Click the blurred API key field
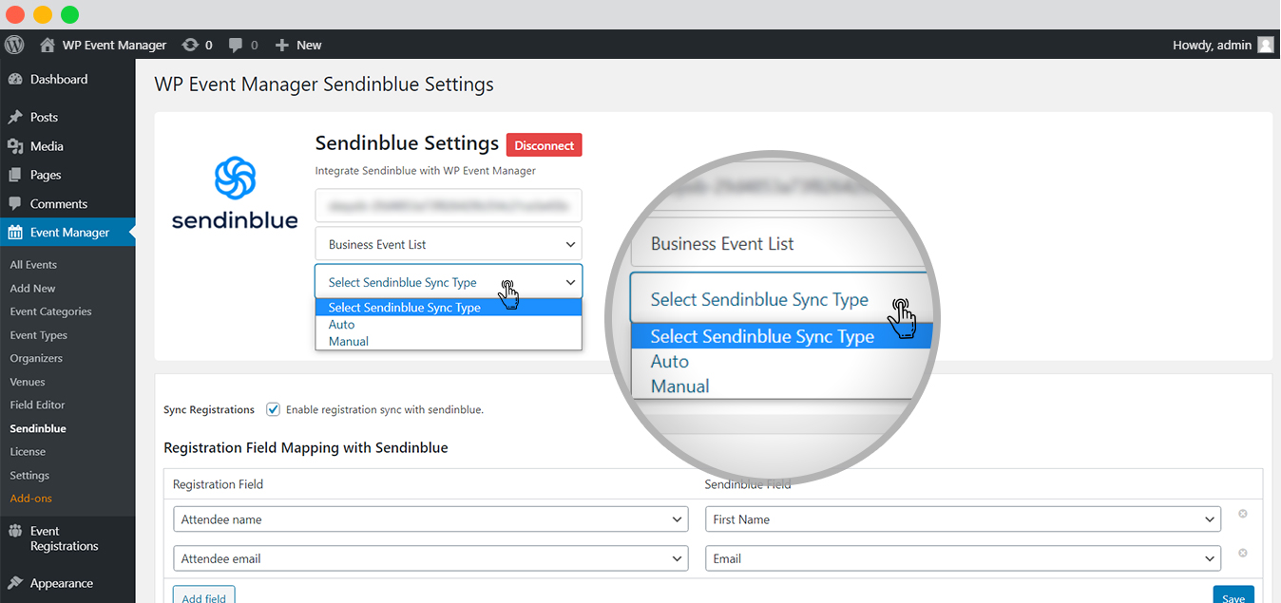Image resolution: width=1281 pixels, height=603 pixels. (x=449, y=205)
